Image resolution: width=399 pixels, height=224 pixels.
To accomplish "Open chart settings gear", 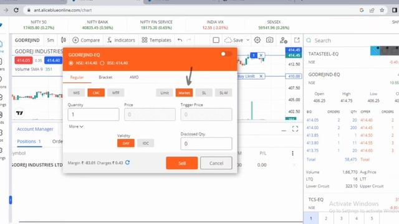I will tap(257, 40).
